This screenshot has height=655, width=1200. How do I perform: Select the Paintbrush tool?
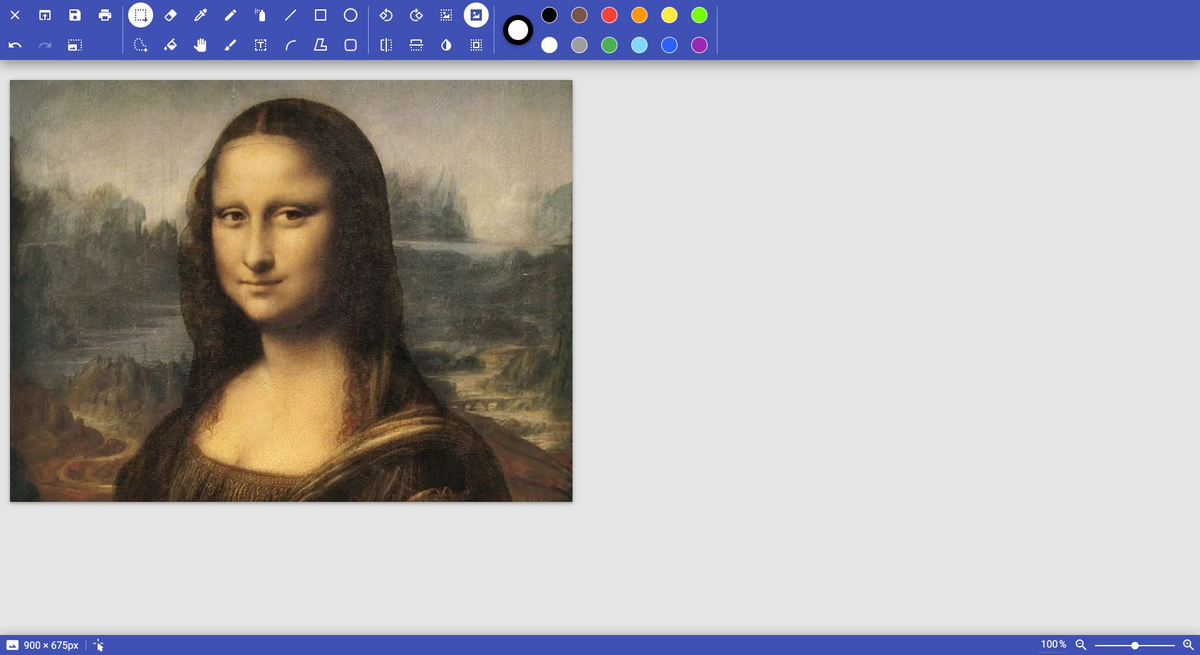coord(231,45)
